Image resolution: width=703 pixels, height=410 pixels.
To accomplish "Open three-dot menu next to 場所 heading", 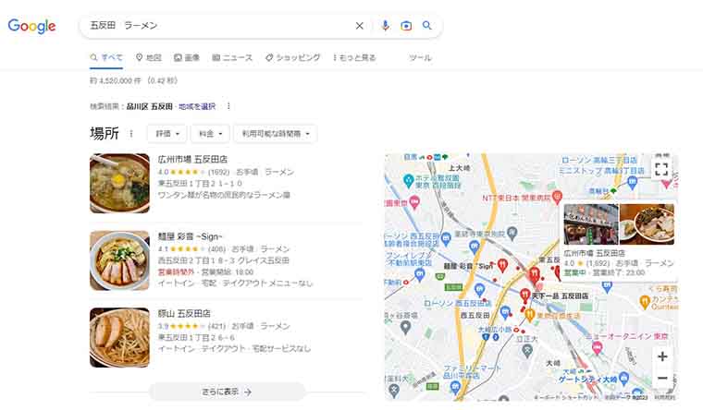I will [131, 133].
